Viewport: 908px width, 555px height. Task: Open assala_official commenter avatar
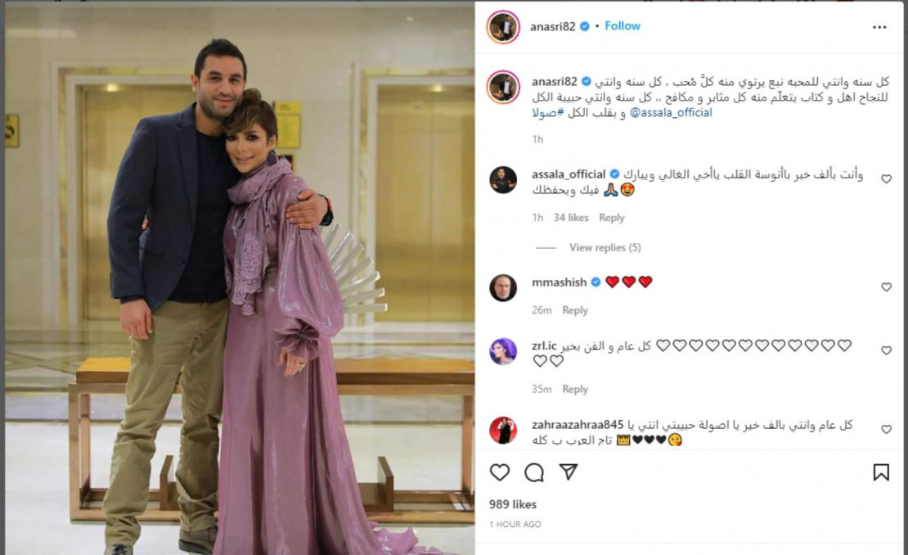click(x=502, y=179)
